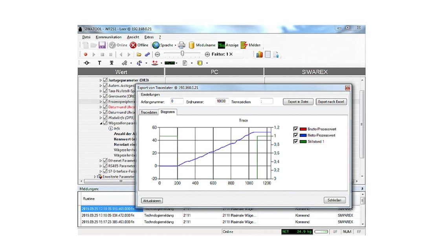
Task: Toggle checkbox for Justageparameter (DR3)
Action: [x=105, y=80]
